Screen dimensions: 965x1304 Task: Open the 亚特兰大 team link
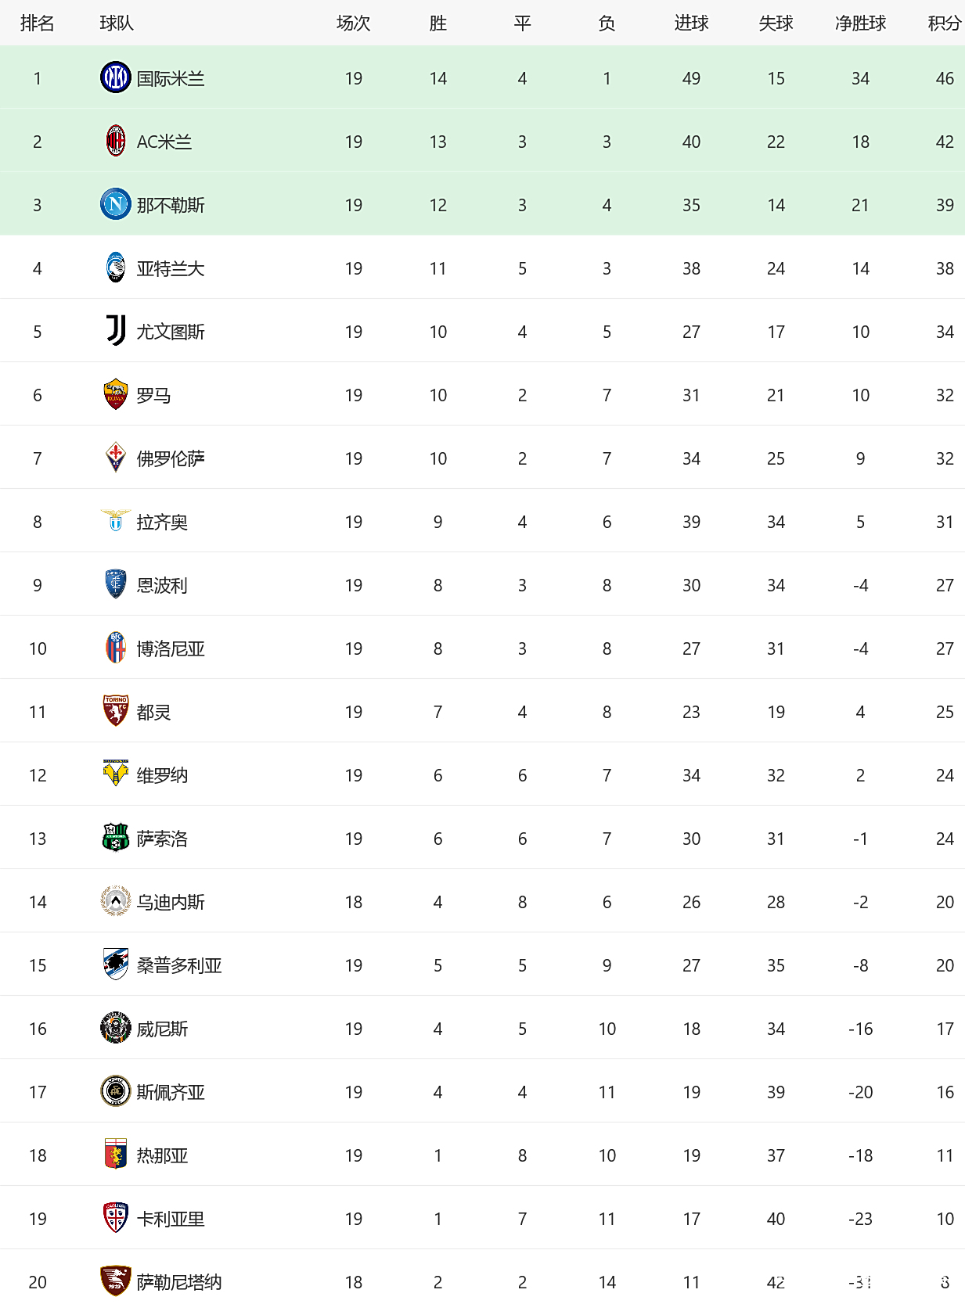click(171, 268)
